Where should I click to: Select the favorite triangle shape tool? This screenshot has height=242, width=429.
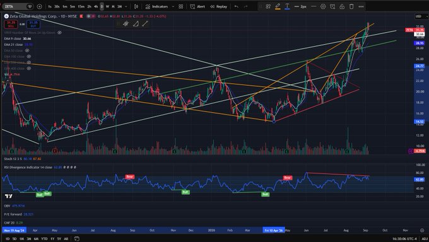(x=136, y=24)
